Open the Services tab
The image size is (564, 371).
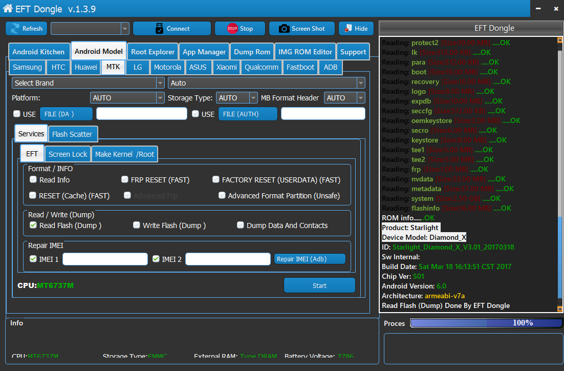31,134
